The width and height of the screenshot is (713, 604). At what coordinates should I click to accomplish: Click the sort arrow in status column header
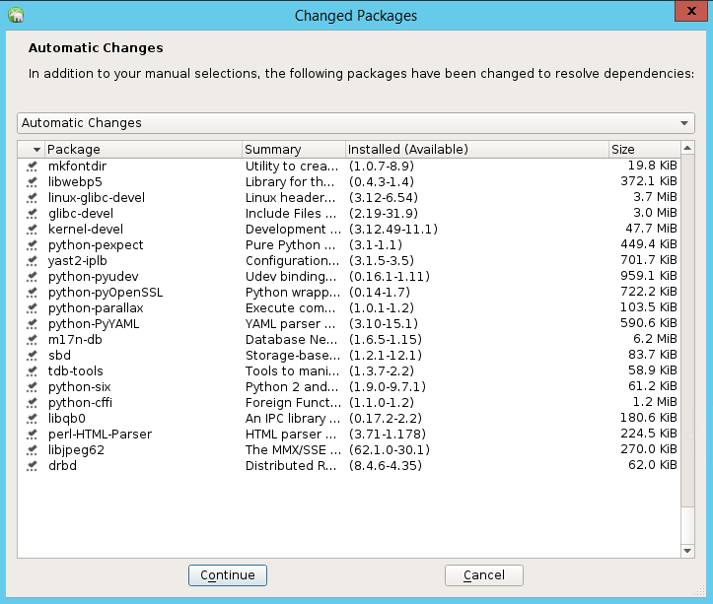tap(36, 150)
